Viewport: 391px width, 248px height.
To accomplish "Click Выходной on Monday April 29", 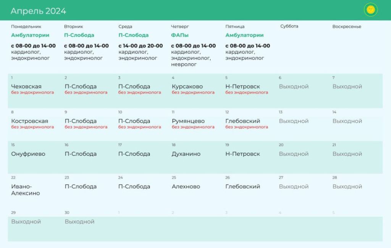I will [x=26, y=222].
